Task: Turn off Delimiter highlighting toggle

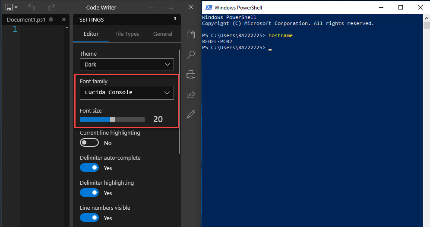Action: tap(89, 192)
